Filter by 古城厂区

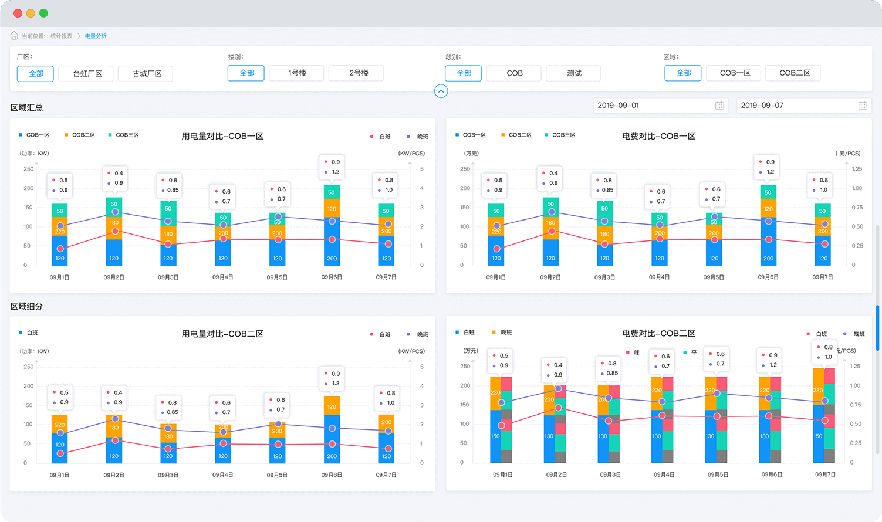(x=147, y=74)
